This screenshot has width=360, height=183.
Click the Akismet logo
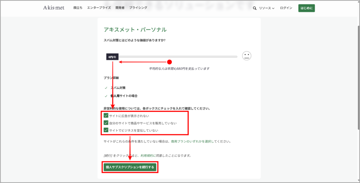[x=53, y=8]
